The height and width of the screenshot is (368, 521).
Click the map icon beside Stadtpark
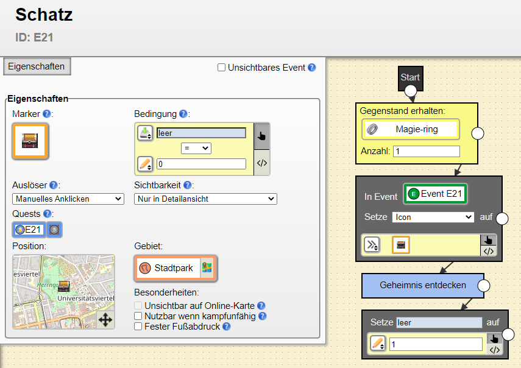tap(207, 268)
